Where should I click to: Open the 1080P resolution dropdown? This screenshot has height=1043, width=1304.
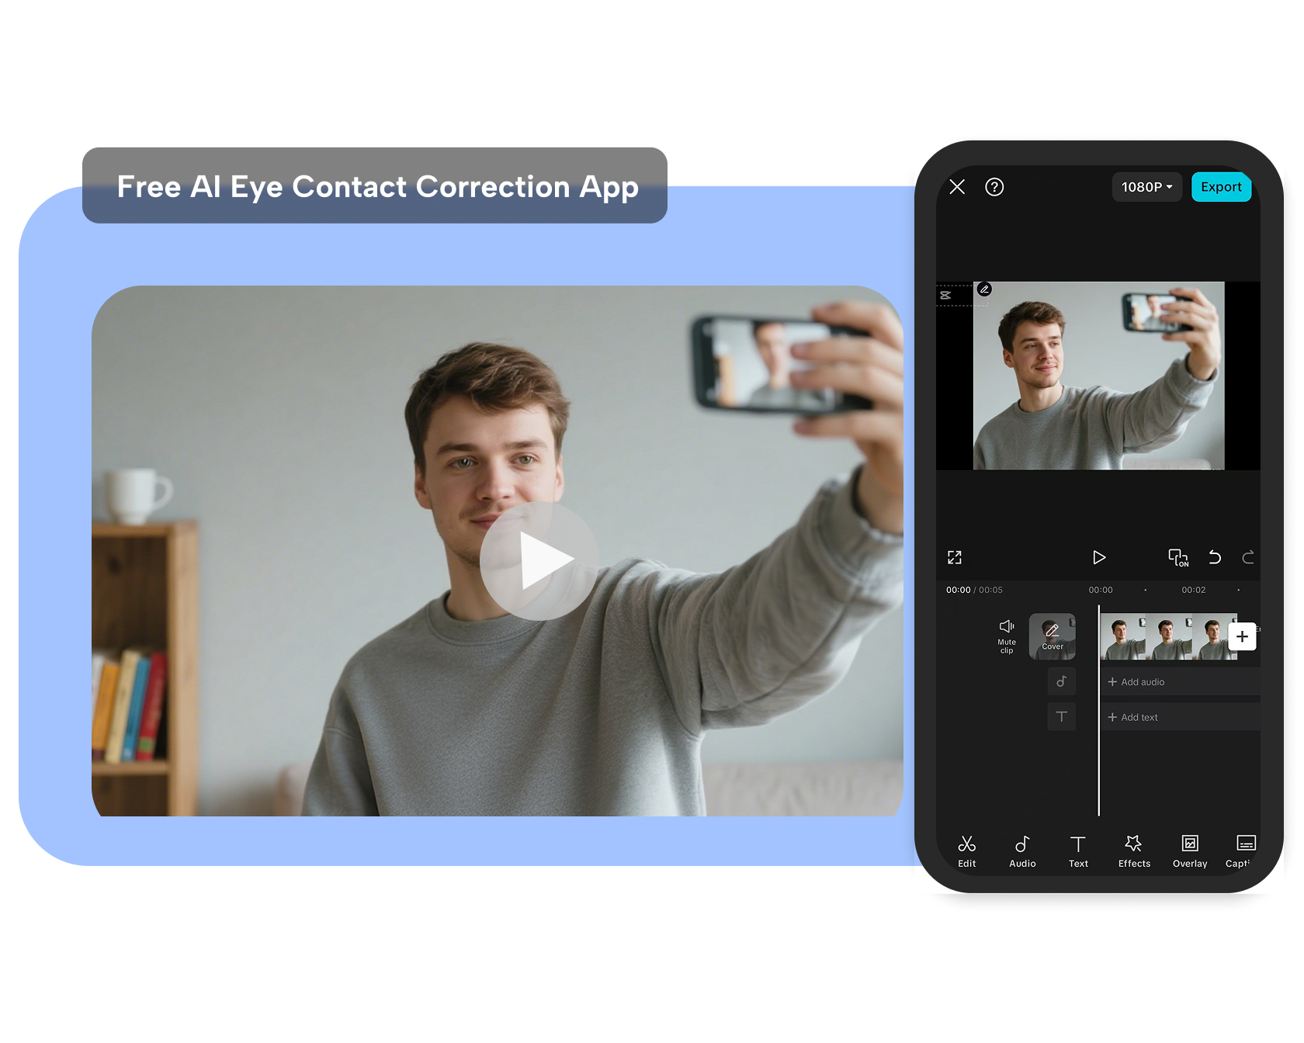[x=1147, y=187]
